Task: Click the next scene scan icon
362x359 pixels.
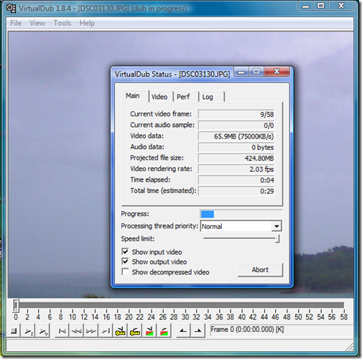Action: tap(164, 331)
